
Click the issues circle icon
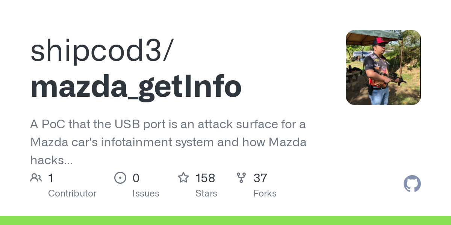click(x=120, y=178)
